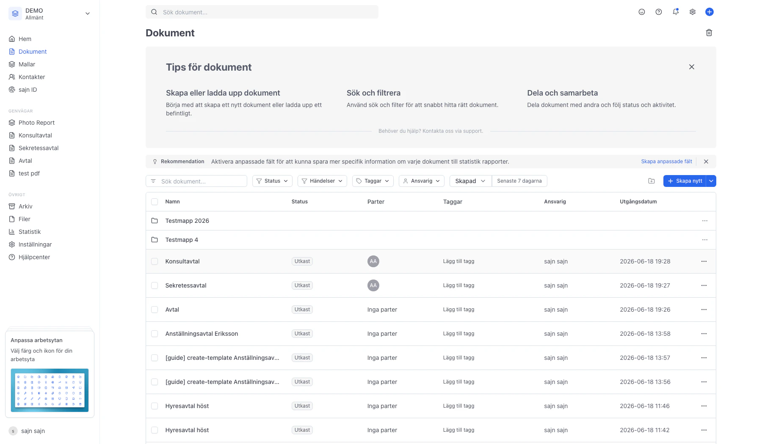Open the Ansvarig filter dropdown
This screenshot has height=444, width=762.
(422, 181)
